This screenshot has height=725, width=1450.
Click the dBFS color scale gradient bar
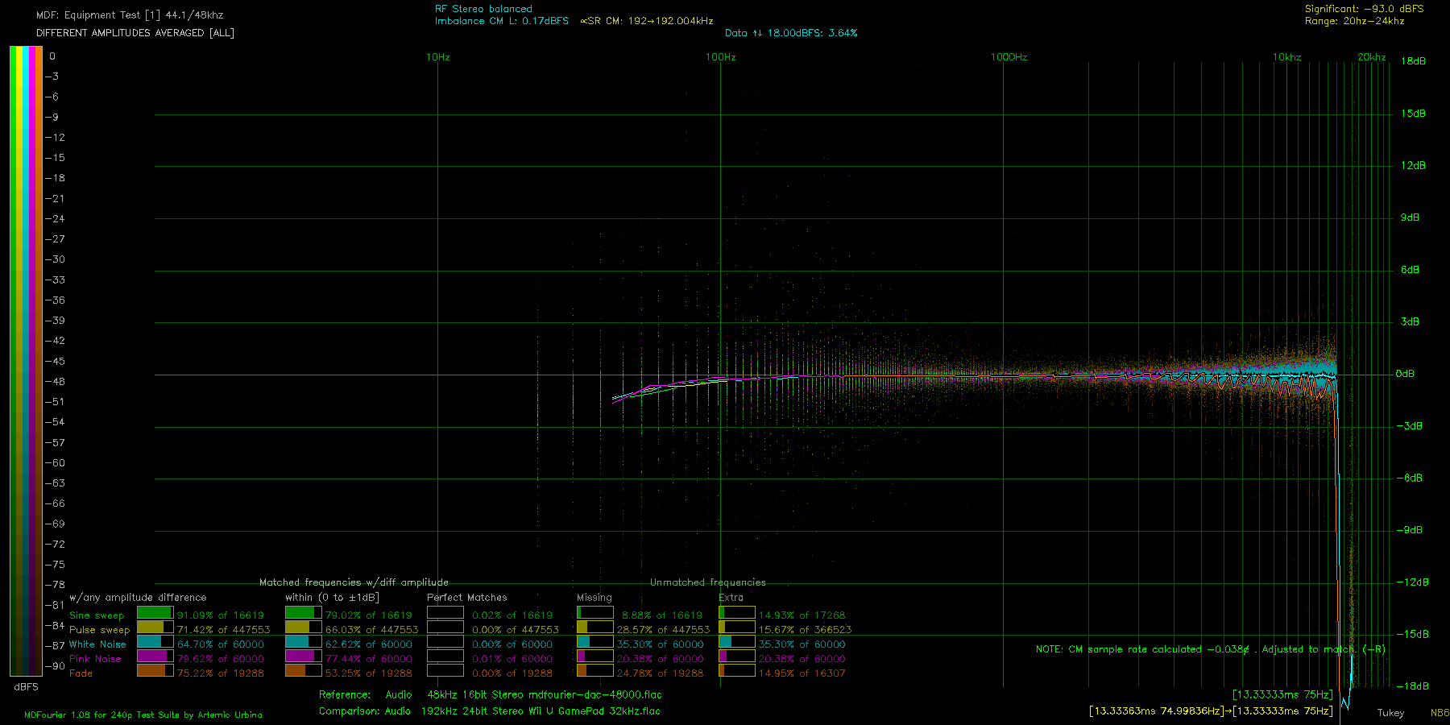(26, 361)
